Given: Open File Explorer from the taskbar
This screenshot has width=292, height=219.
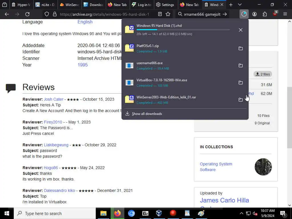Looking at the screenshot, I should click(103, 213).
